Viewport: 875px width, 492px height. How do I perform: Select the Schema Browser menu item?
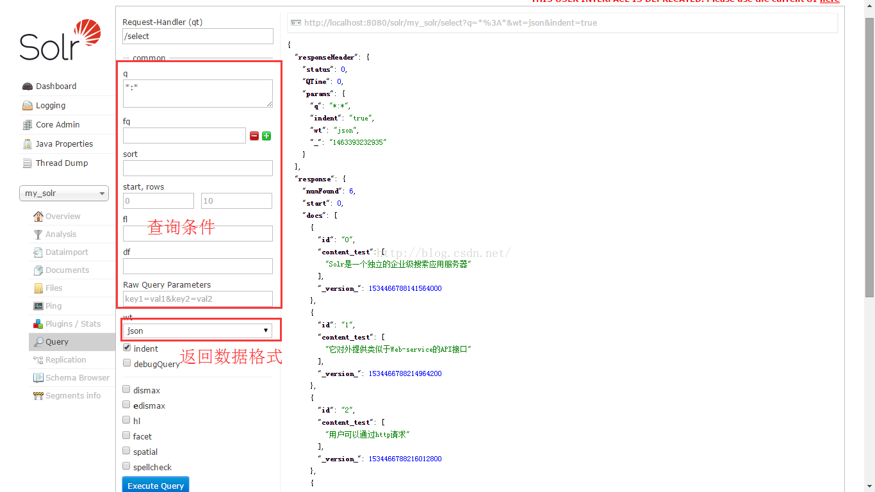point(78,378)
